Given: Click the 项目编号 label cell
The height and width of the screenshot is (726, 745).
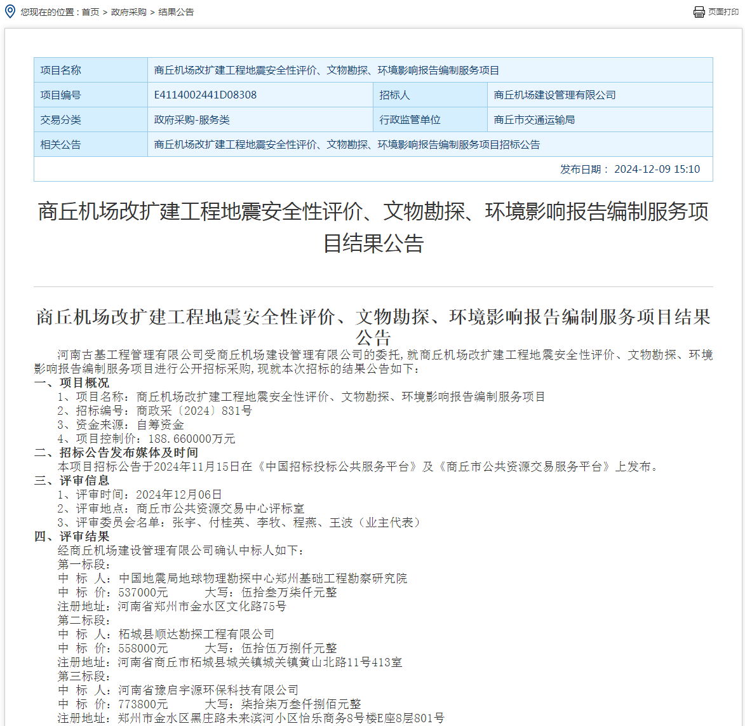Looking at the screenshot, I should [61, 95].
